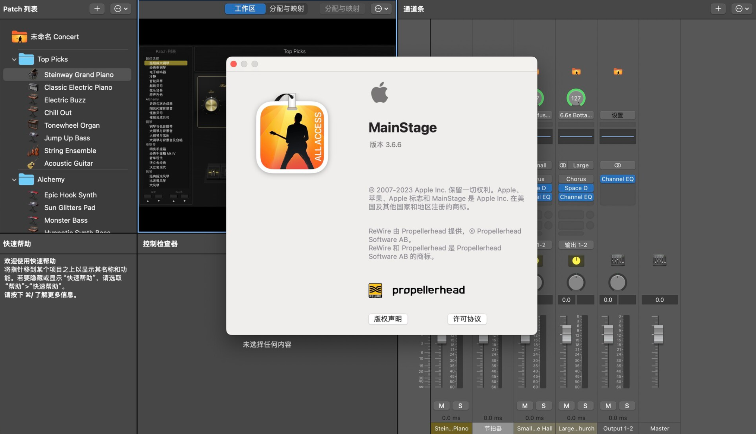Click the Classic Electric Piano patch icon
The height and width of the screenshot is (434, 756).
(x=33, y=87)
